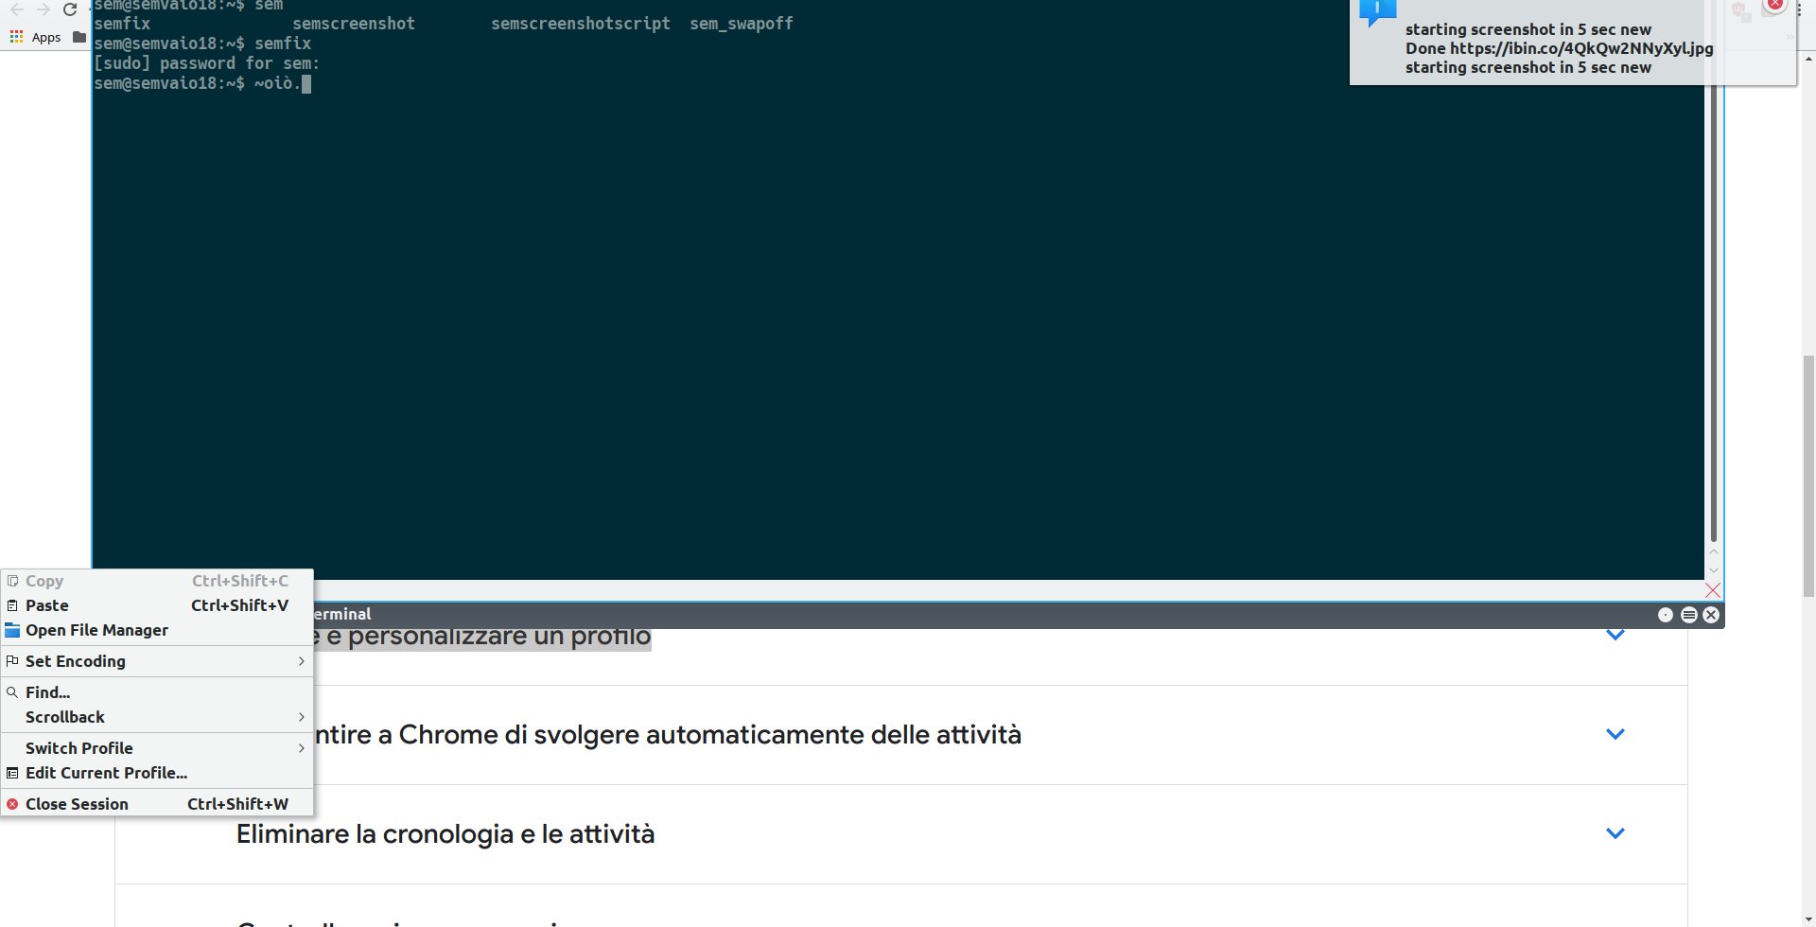The width and height of the screenshot is (1816, 927).
Task: Close the screenshot notification popup
Action: point(1775,5)
